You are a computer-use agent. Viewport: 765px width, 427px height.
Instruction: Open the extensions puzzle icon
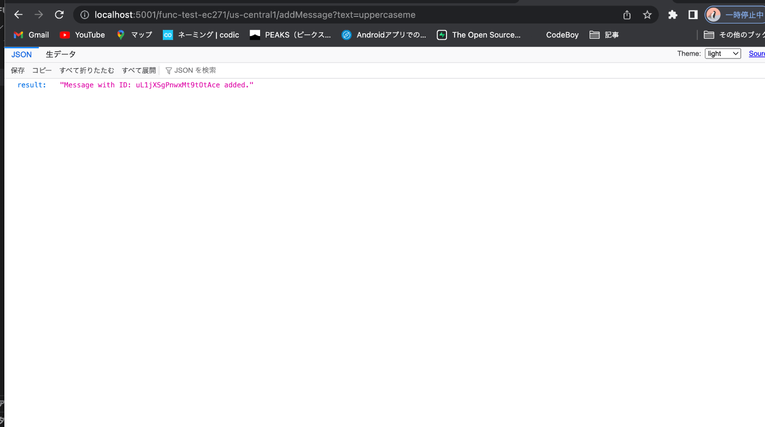pyautogui.click(x=673, y=15)
